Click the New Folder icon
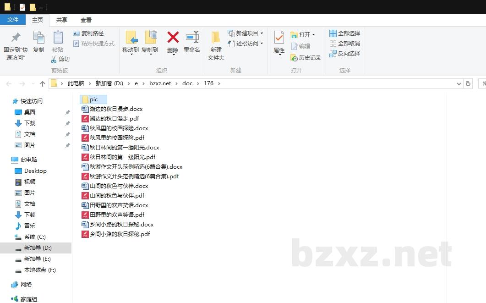This screenshot has height=303, width=486. pyautogui.click(x=216, y=38)
